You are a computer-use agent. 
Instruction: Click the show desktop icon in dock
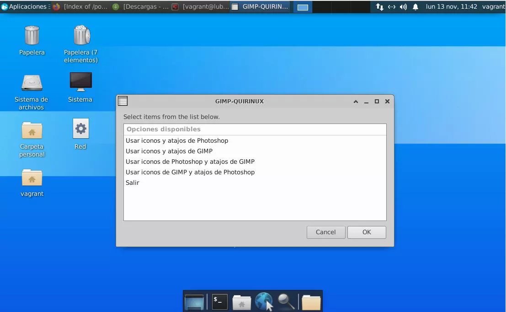click(194, 302)
